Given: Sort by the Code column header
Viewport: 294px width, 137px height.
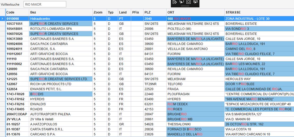Looking at the screenshot, I should tap(17, 12).
